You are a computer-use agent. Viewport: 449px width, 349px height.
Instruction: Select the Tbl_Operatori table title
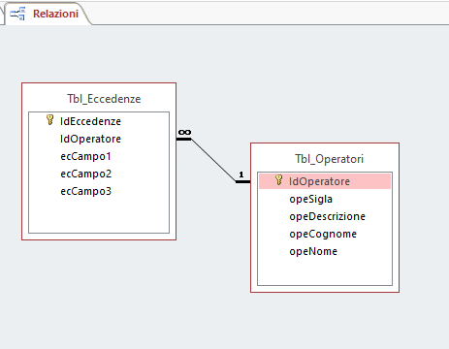tap(329, 159)
